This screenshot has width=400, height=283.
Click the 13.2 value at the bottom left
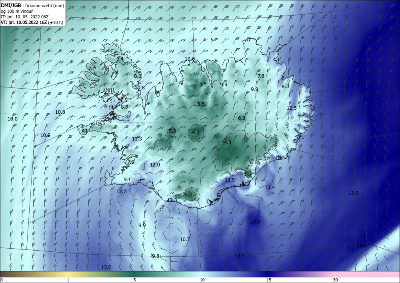point(106,267)
